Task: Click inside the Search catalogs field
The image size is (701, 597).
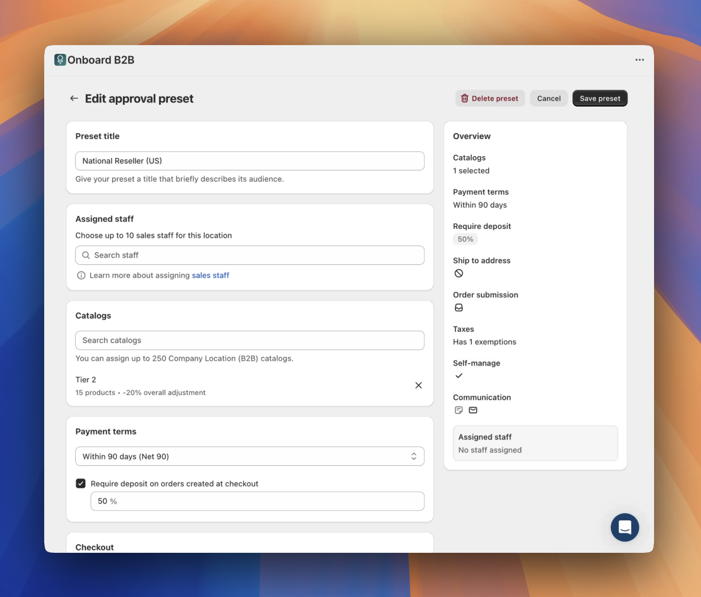Action: (250, 340)
